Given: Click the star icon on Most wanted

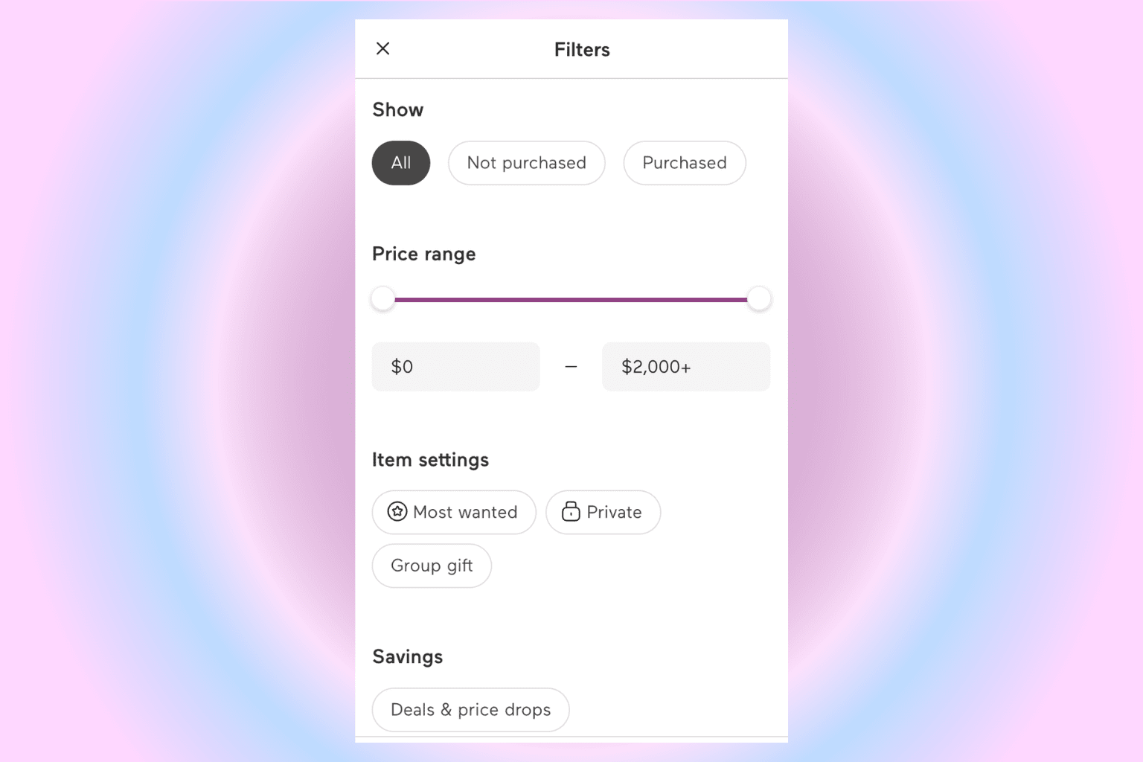Looking at the screenshot, I should [x=397, y=512].
